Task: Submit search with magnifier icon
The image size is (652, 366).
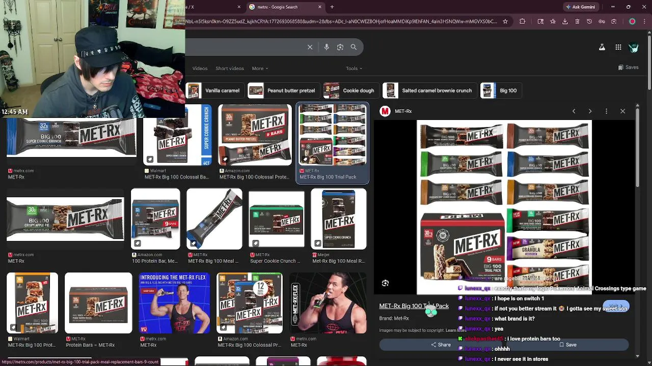Action: (x=354, y=47)
